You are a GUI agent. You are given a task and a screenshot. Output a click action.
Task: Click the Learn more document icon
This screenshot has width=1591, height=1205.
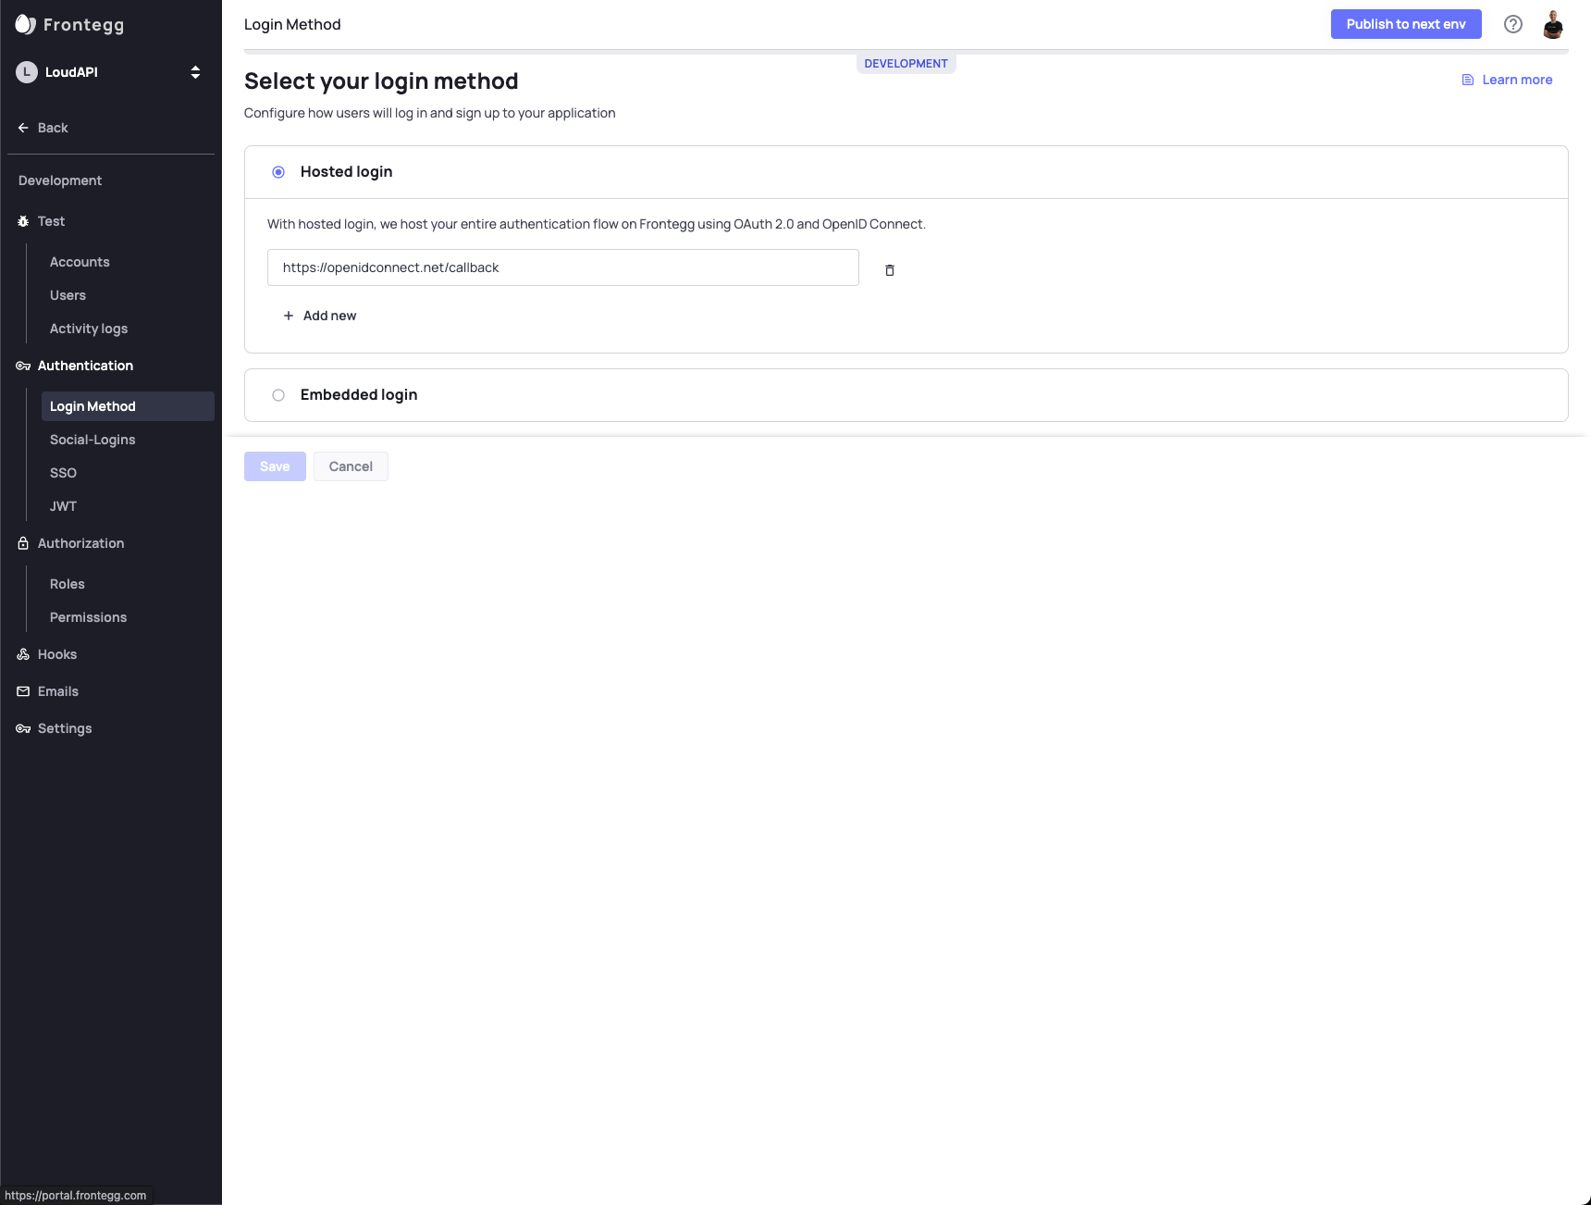coord(1467,80)
